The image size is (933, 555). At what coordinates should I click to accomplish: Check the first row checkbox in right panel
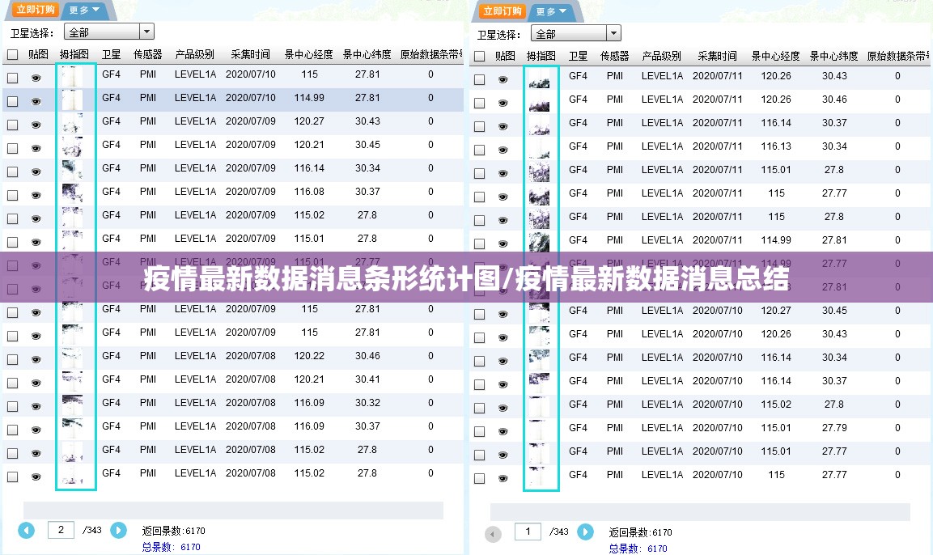point(479,79)
